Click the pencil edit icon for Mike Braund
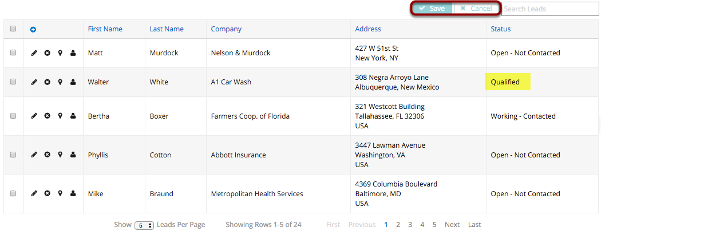Screen dimensions: 708x231 (34, 194)
